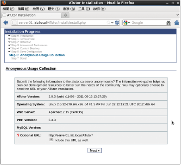Maximize the Firefox window
The width and height of the screenshot is (181, 165).
[173, 3]
